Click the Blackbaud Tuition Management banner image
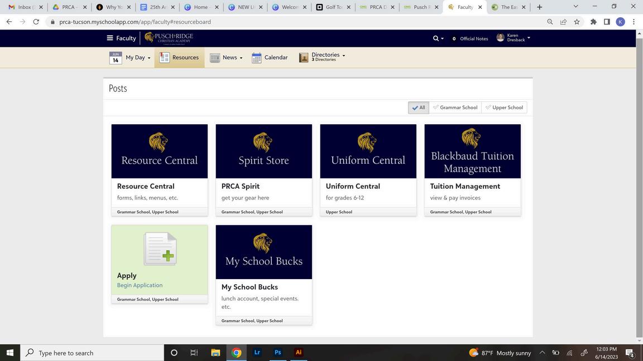643x361 pixels. pyautogui.click(x=472, y=152)
